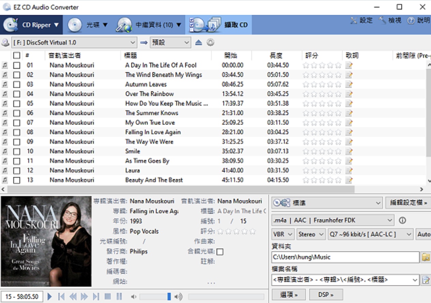
Task: Check track 08 Falling In Love Again checkbox
Action: pos(17,132)
